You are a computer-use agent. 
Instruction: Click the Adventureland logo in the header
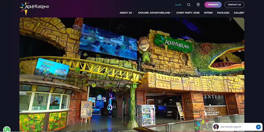(x=34, y=8)
